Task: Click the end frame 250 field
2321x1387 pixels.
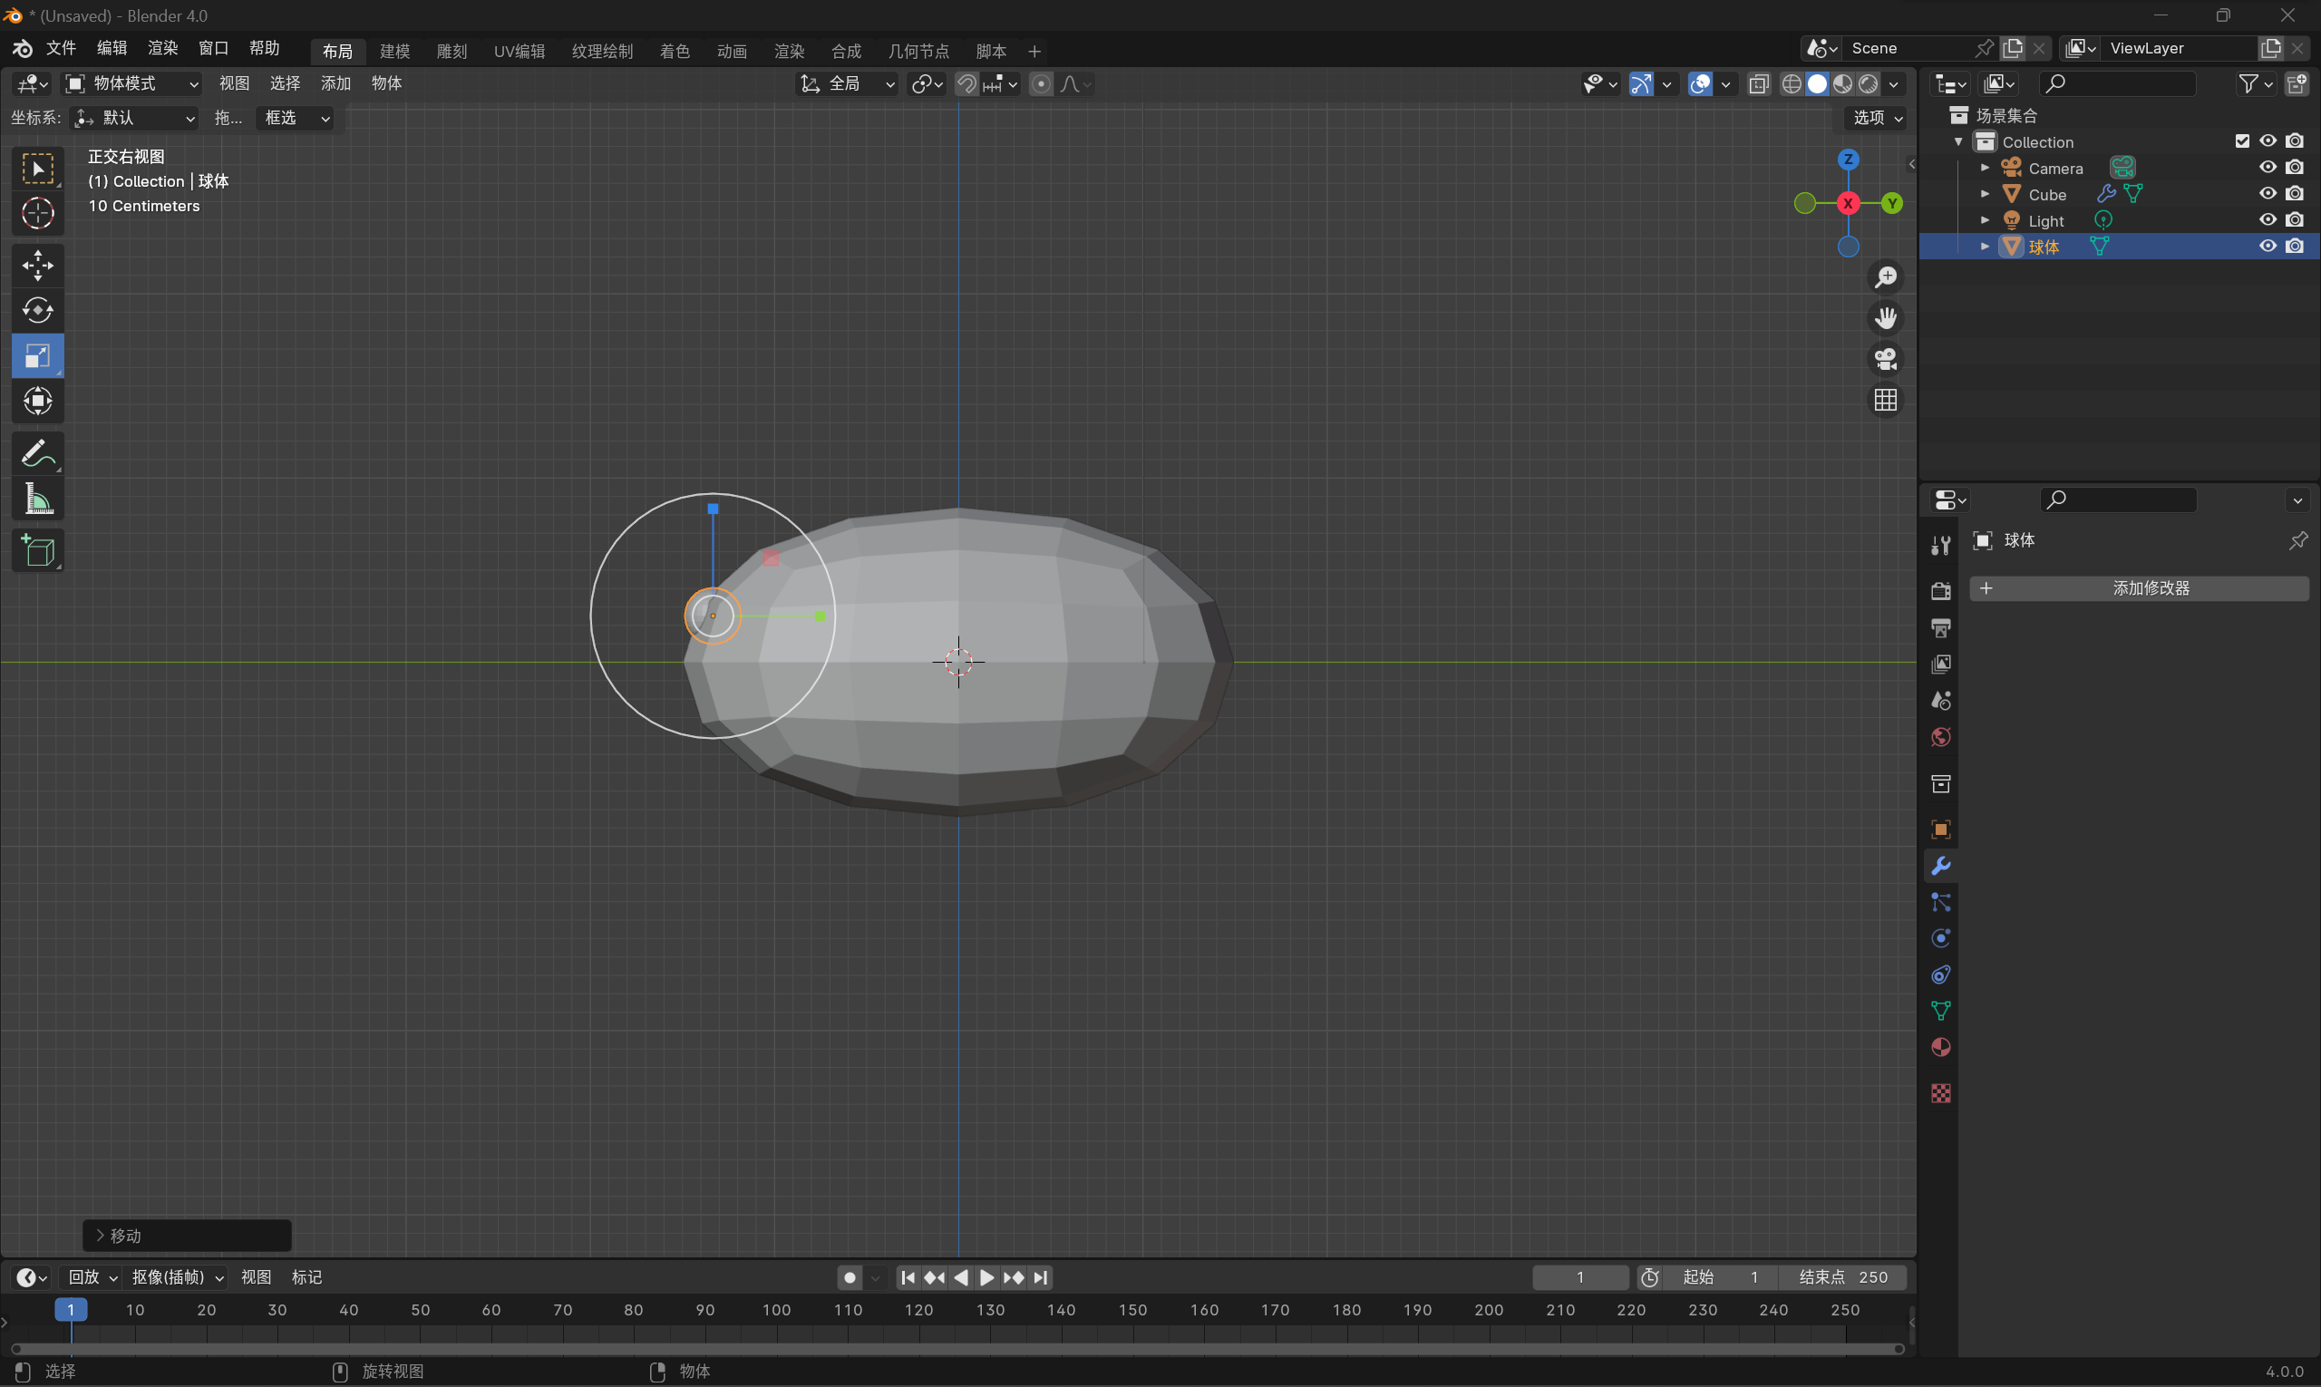Action: [x=1843, y=1277]
